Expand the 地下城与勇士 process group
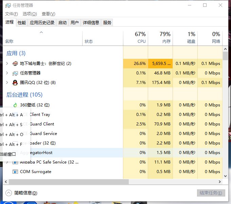This screenshot has height=204, width=231. pyautogui.click(x=7, y=64)
